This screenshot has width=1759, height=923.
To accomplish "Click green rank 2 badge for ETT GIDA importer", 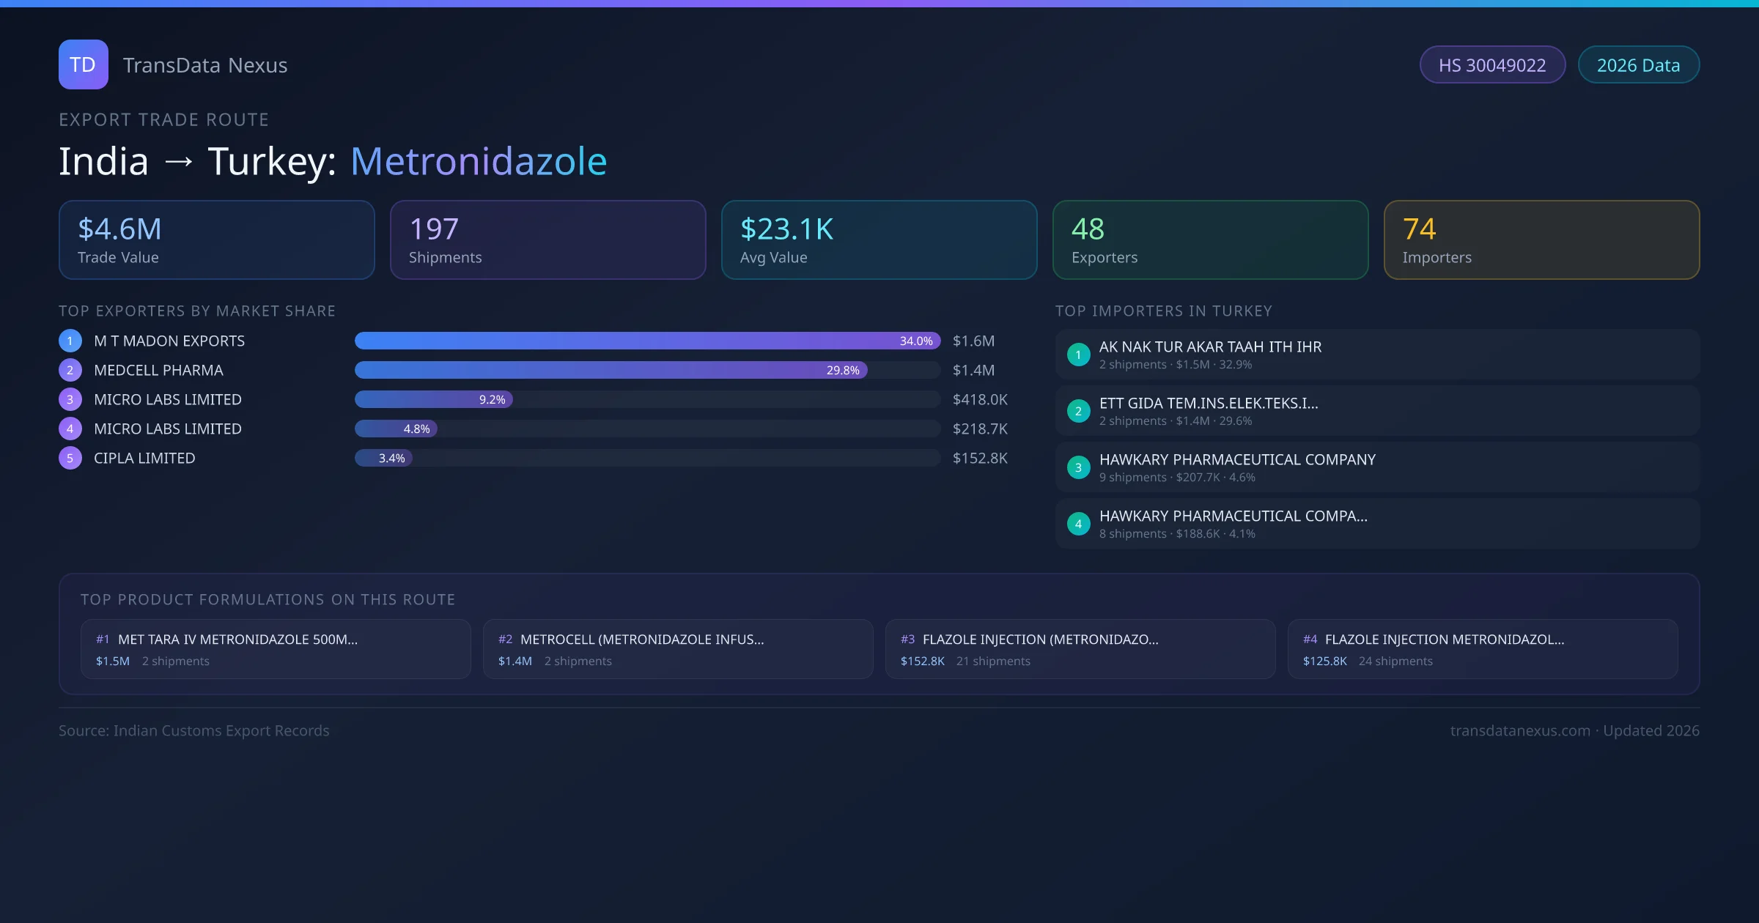I will (1078, 411).
